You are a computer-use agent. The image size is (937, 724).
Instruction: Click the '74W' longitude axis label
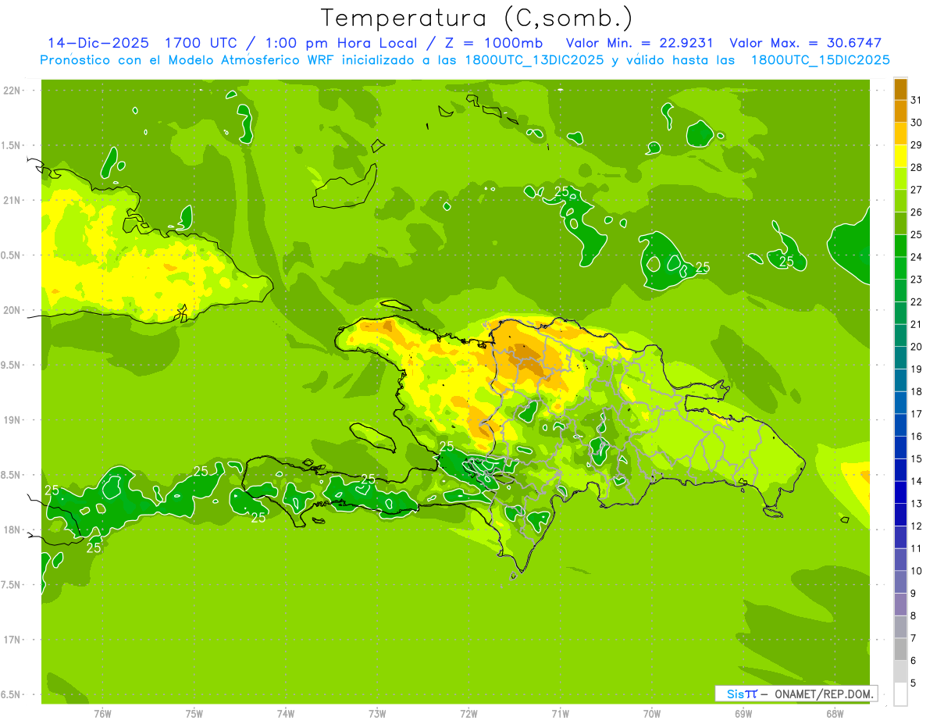pyautogui.click(x=286, y=713)
